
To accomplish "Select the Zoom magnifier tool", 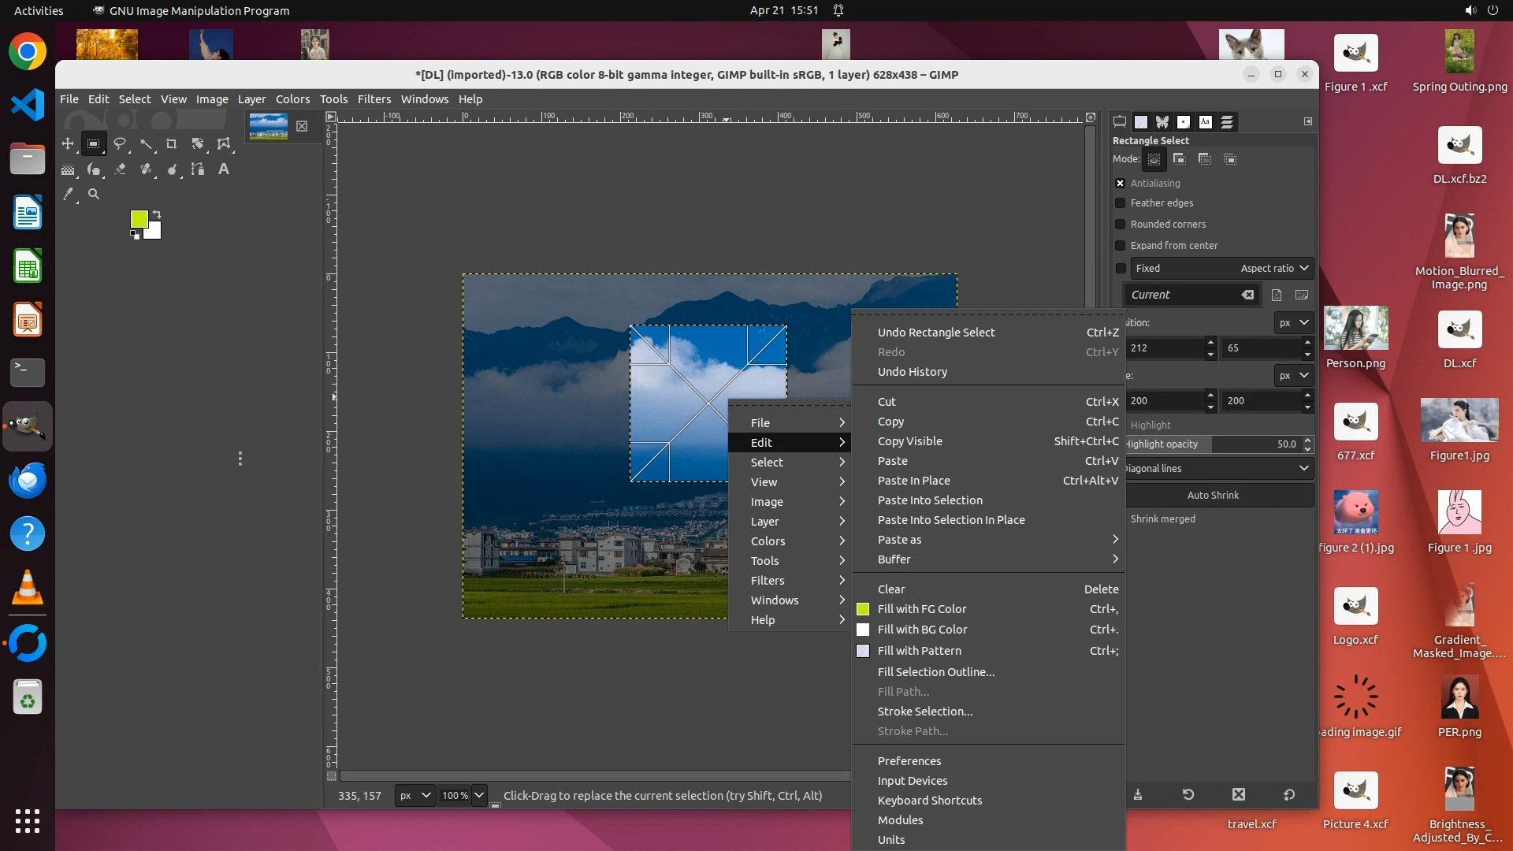I will [94, 194].
